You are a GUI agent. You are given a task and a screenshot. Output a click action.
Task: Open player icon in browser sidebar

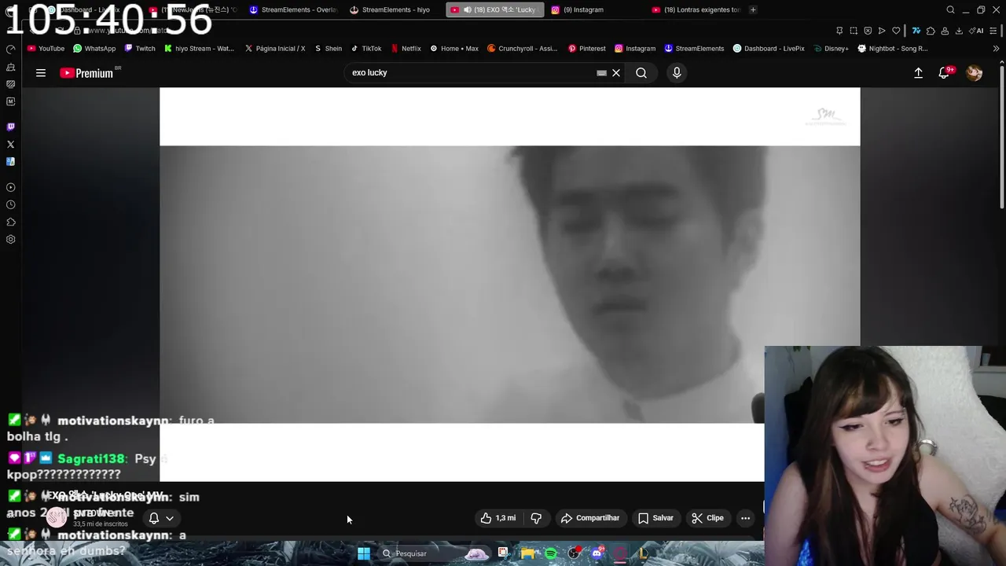pyautogui.click(x=10, y=187)
